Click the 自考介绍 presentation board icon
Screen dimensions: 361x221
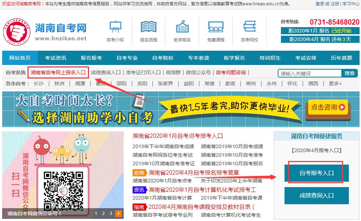(x=115, y=27)
